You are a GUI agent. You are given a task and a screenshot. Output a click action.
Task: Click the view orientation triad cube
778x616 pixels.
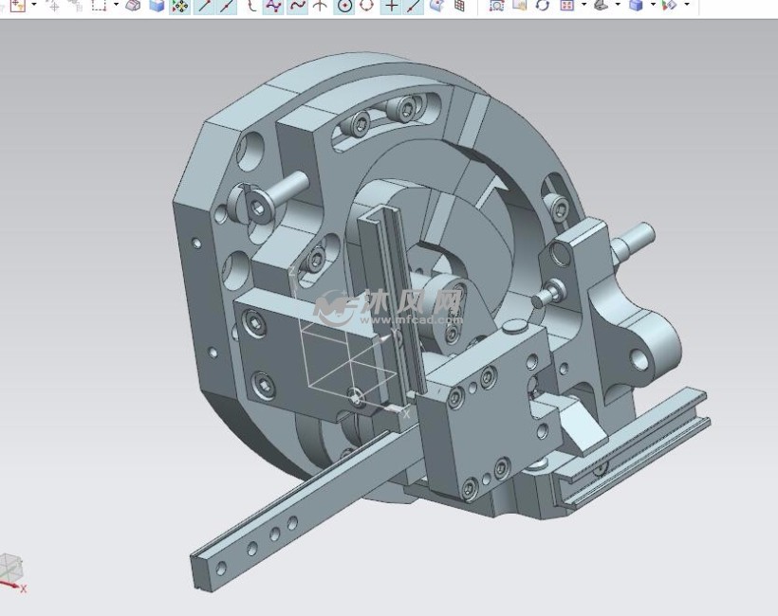click(11, 568)
